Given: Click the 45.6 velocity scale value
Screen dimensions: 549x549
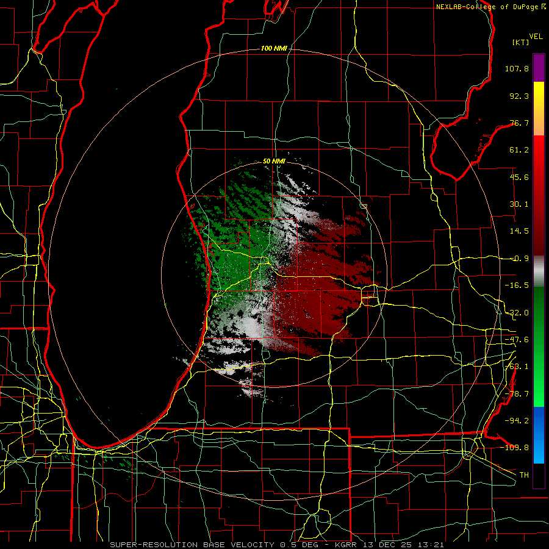Looking at the screenshot, I should tap(519, 177).
